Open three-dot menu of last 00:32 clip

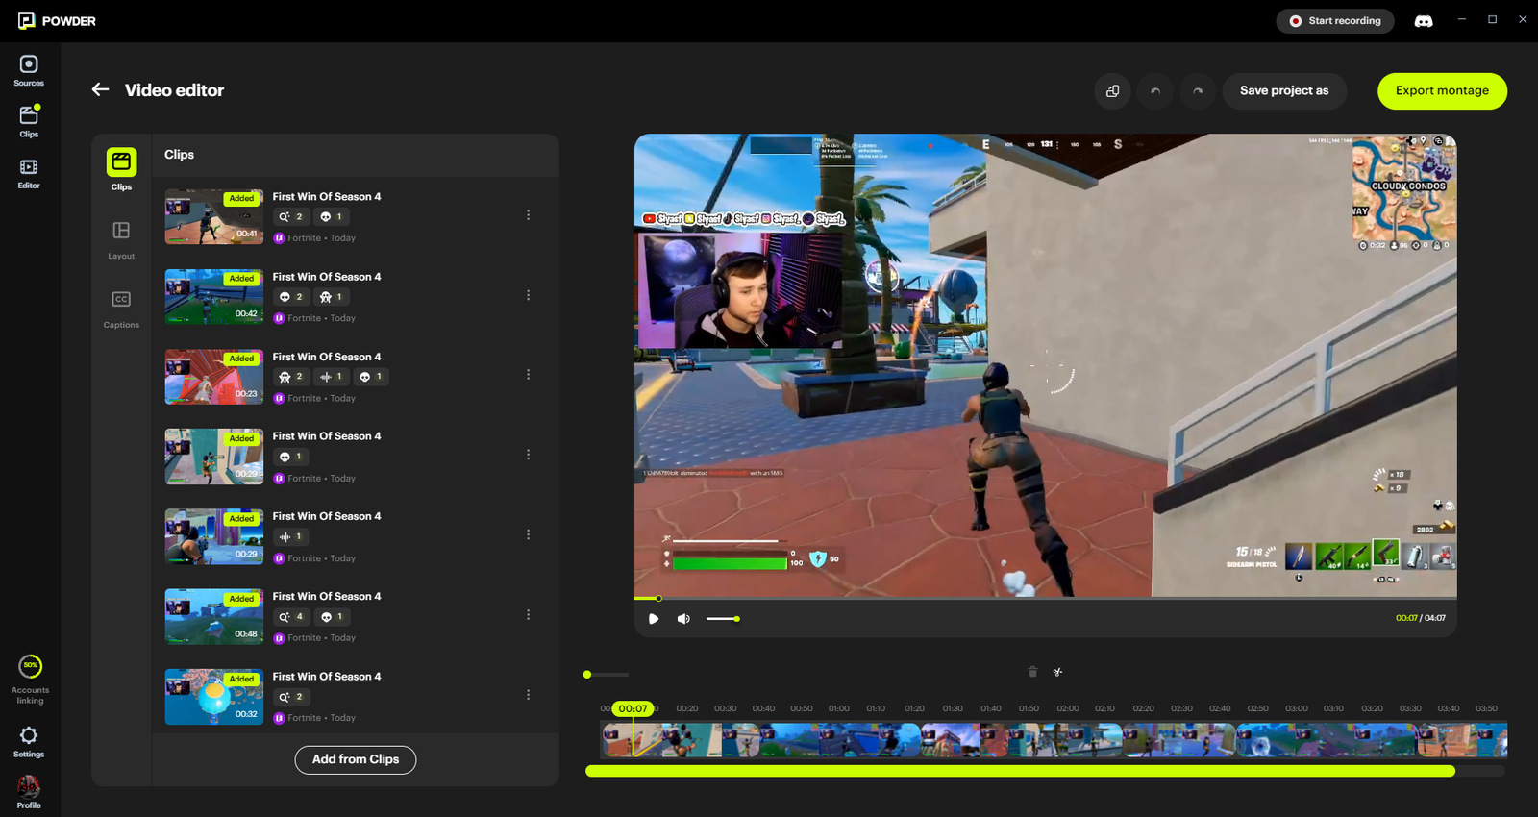pos(528,695)
